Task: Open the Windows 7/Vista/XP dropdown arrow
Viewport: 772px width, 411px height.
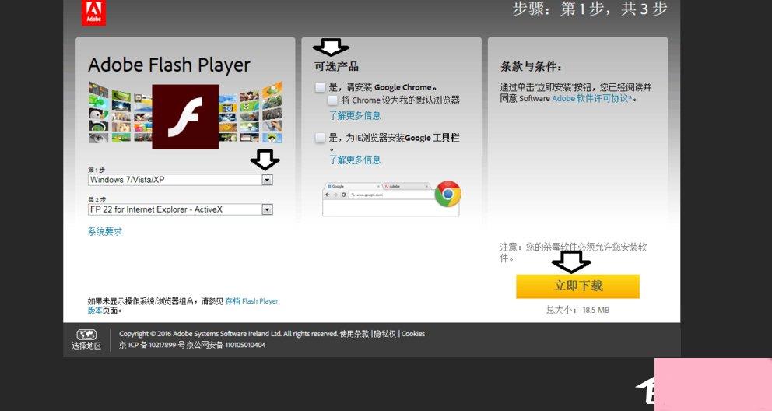Action: click(x=267, y=180)
